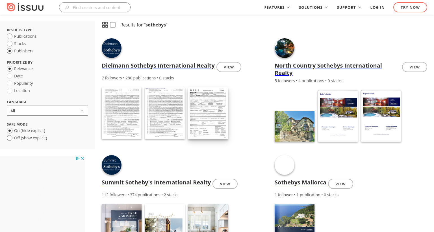Open the MARIS listing document thumbnail

(208, 113)
